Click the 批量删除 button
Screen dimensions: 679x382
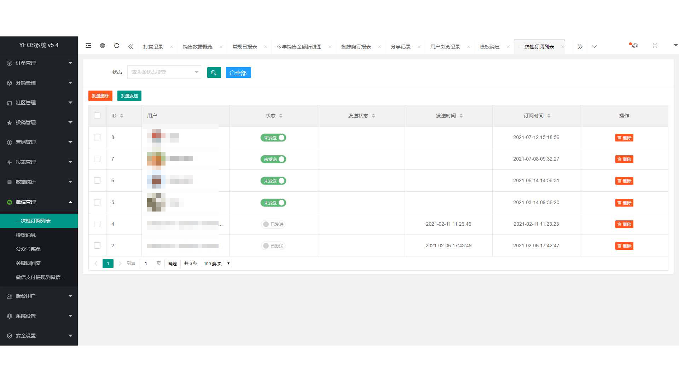point(100,96)
